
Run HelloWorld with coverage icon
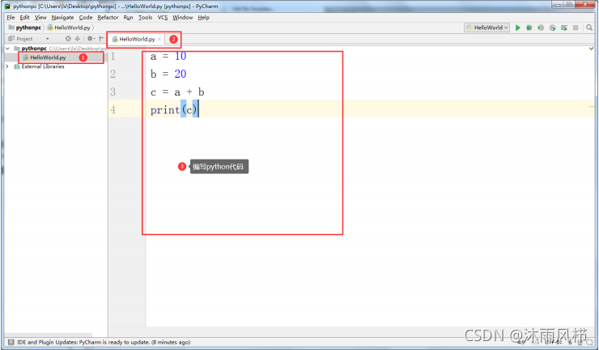pyautogui.click(x=541, y=28)
